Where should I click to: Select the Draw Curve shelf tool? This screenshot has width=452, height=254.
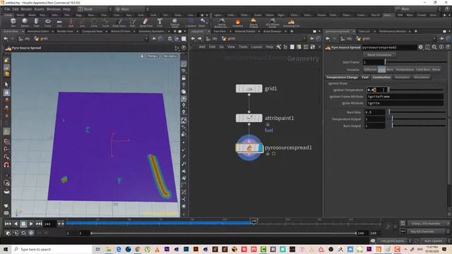(119, 22)
